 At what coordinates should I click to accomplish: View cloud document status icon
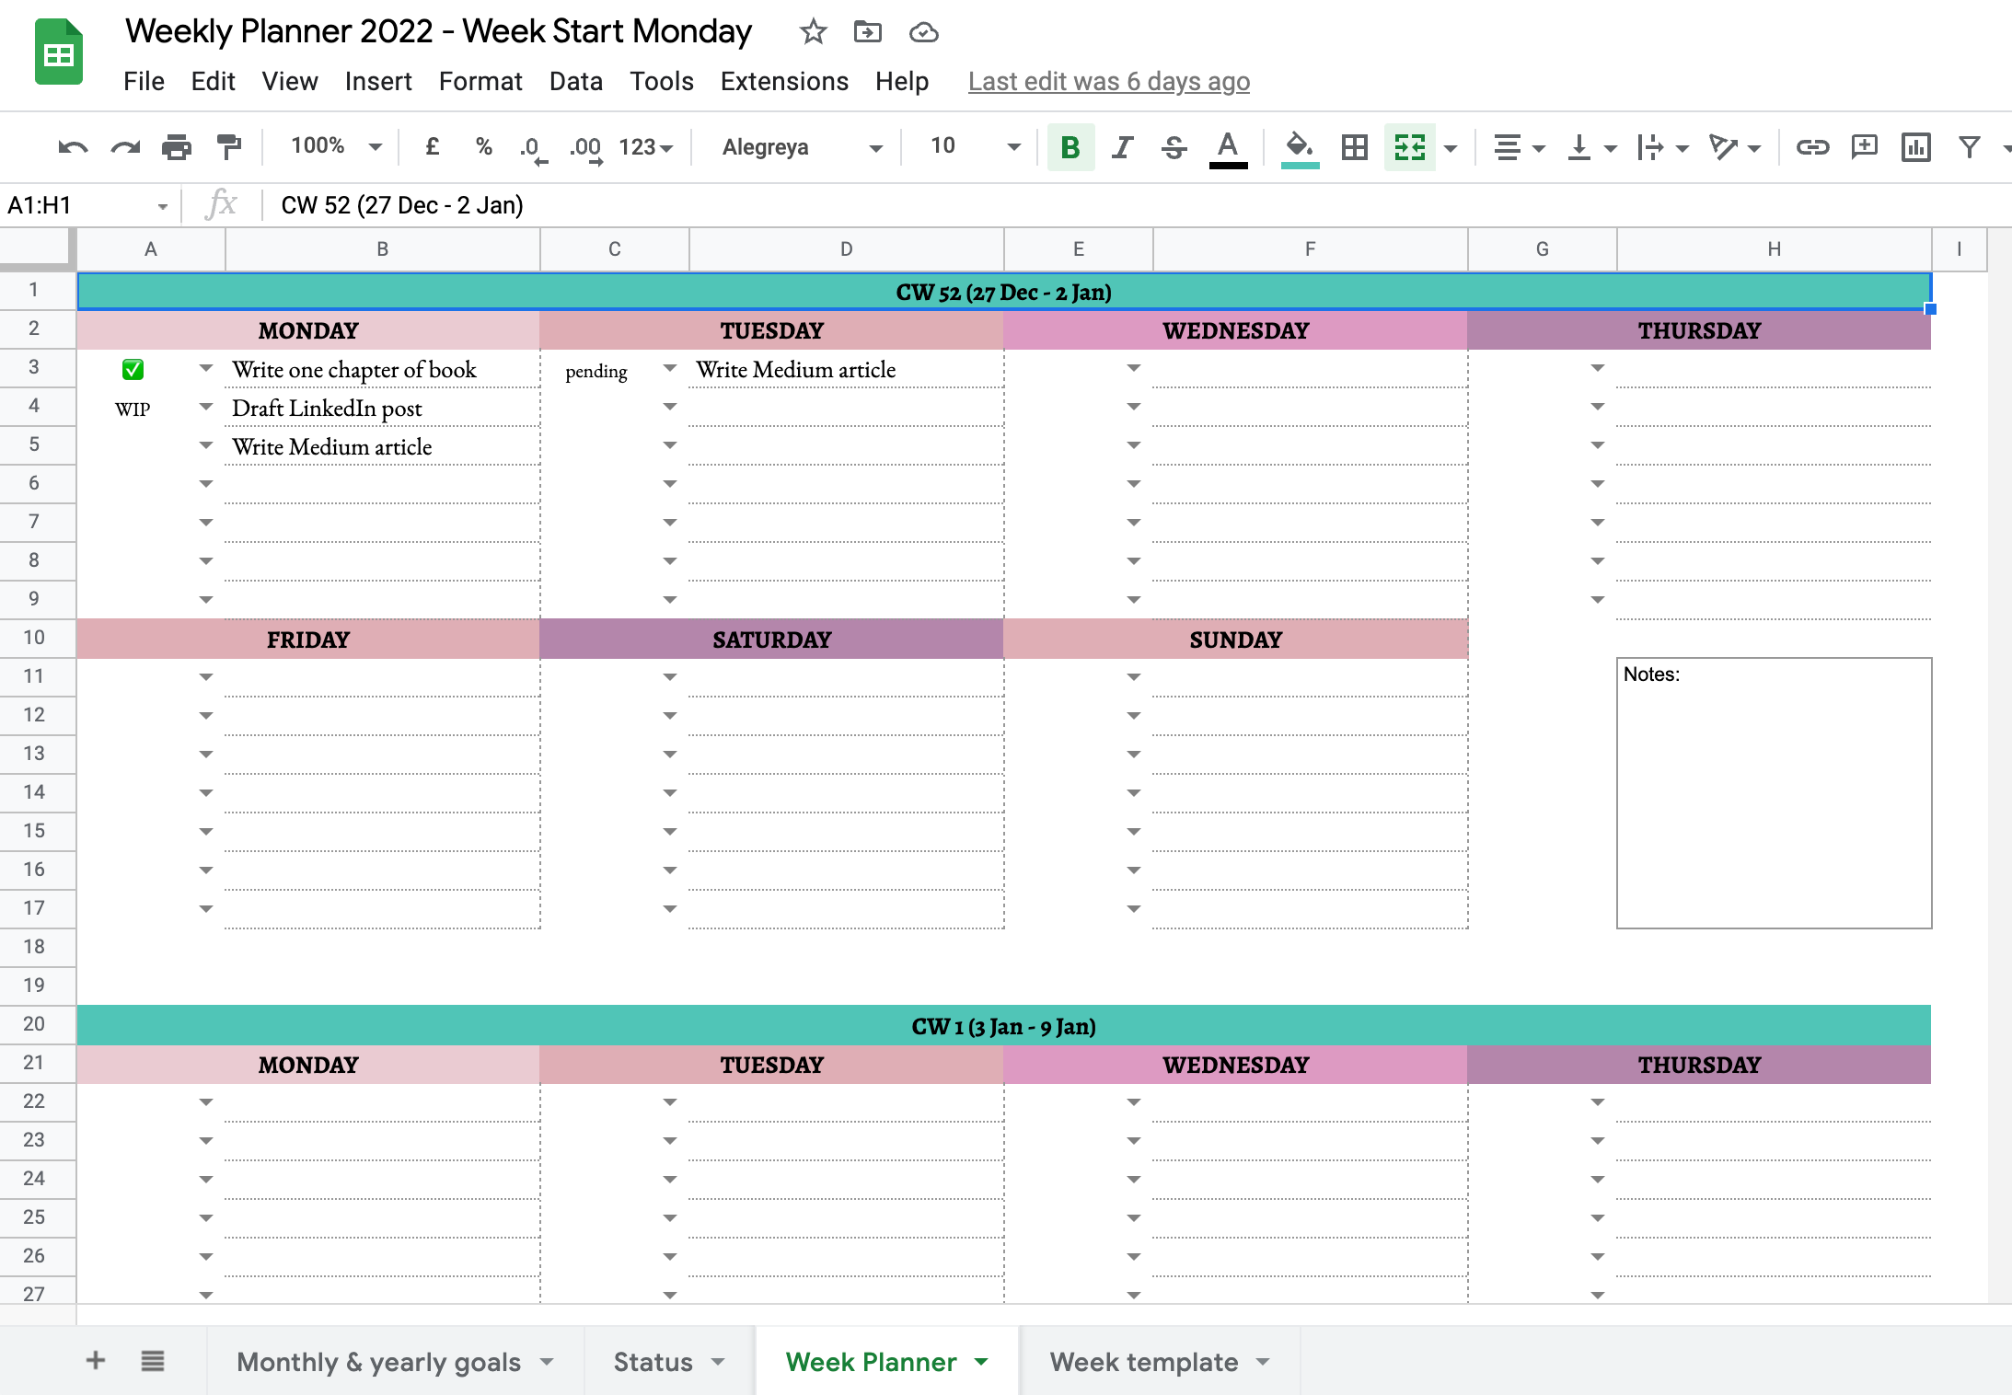pos(923,32)
